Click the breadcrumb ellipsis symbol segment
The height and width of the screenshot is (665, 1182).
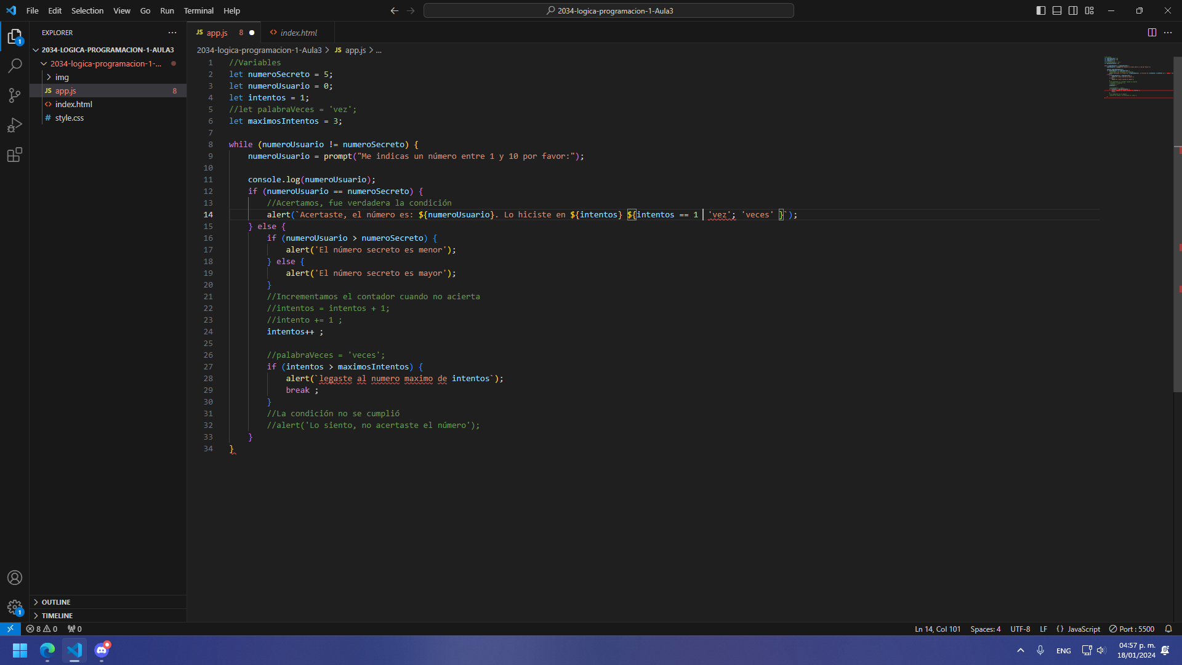coord(379,50)
